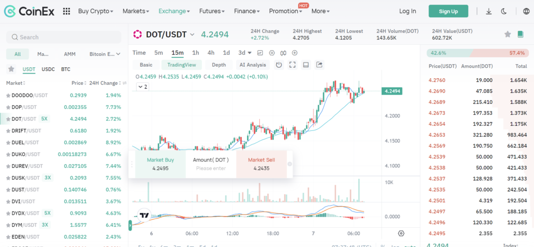Sort market list by Price

[x=79, y=83]
